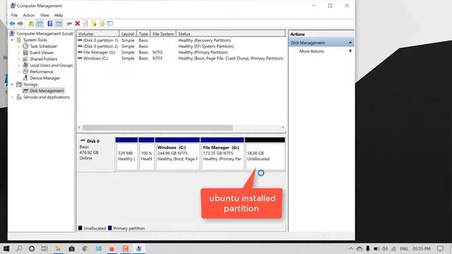Viewport: 452px width, 254px height.
Task: Select the 529 MB recovery partition block
Action: pos(126,154)
